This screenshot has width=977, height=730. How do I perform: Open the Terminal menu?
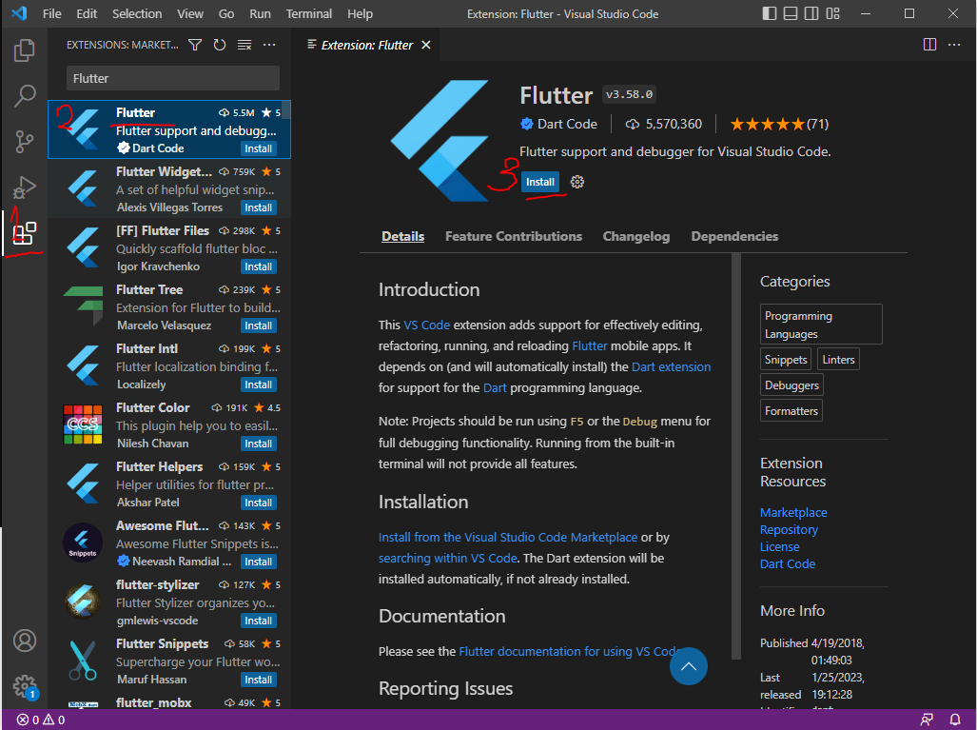(x=308, y=13)
